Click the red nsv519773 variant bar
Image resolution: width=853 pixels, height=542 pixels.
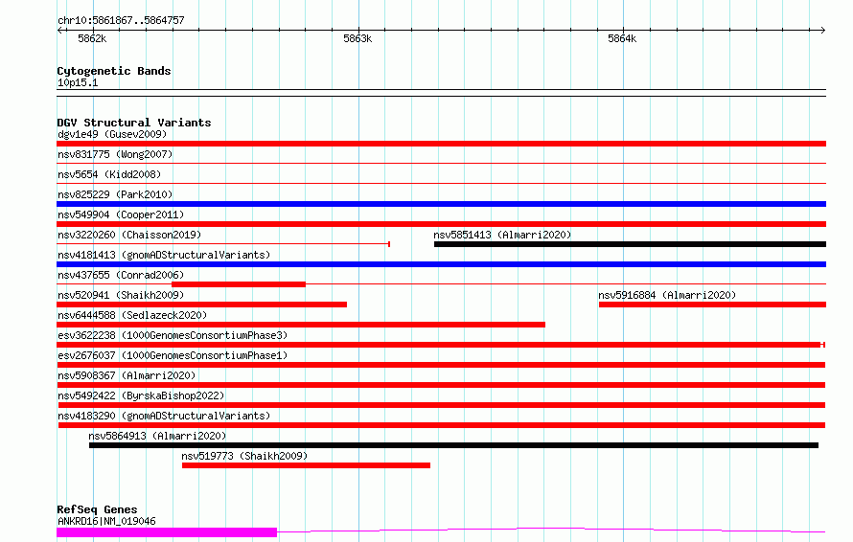tap(307, 465)
